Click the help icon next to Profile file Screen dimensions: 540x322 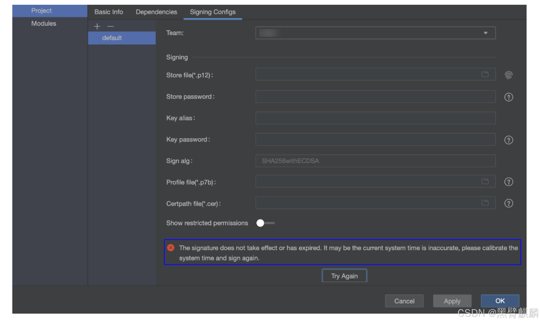[x=508, y=182]
